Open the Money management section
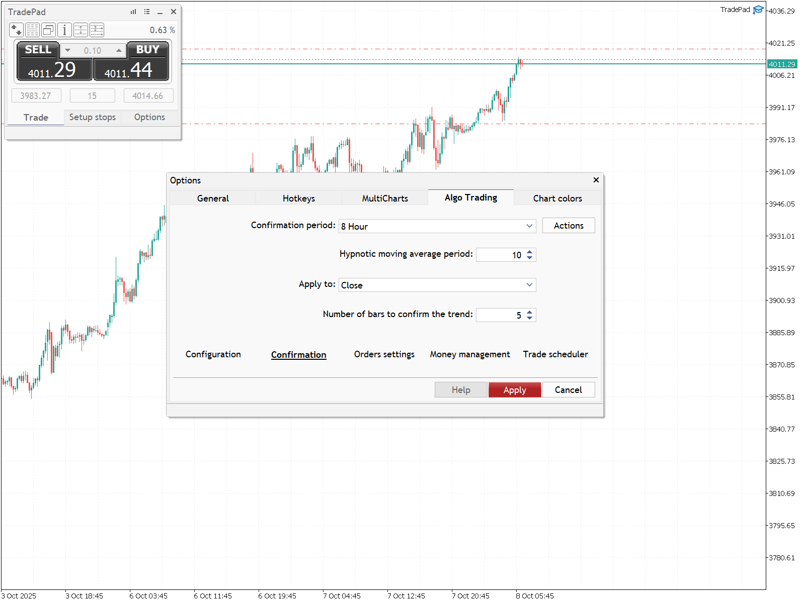The height and width of the screenshot is (603, 805). coord(470,354)
